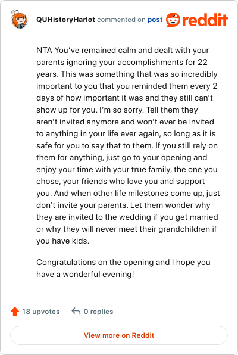Click the "18 upvotes" count label

(41, 312)
